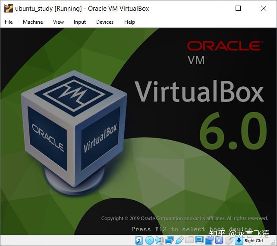Image resolution: width=277 pixels, height=246 pixels.
Task: Open the File menu
Action: tap(9, 22)
